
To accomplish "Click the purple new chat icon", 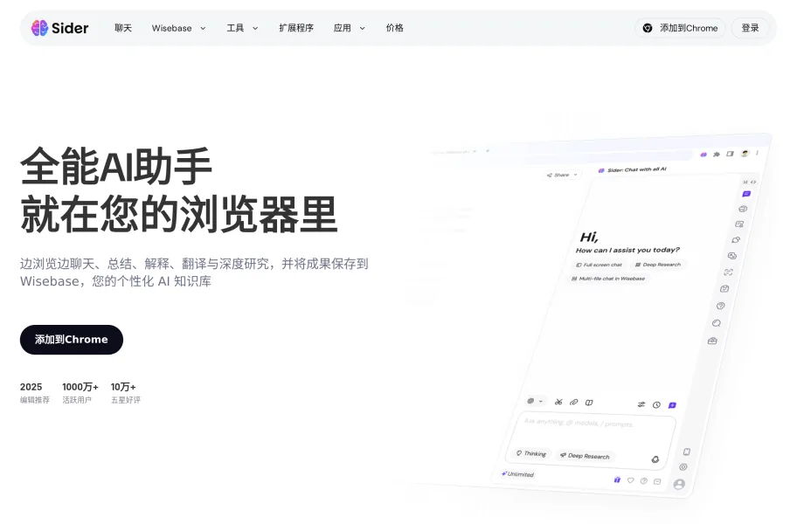I will (672, 405).
